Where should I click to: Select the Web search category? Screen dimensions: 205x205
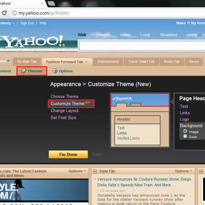(82, 35)
